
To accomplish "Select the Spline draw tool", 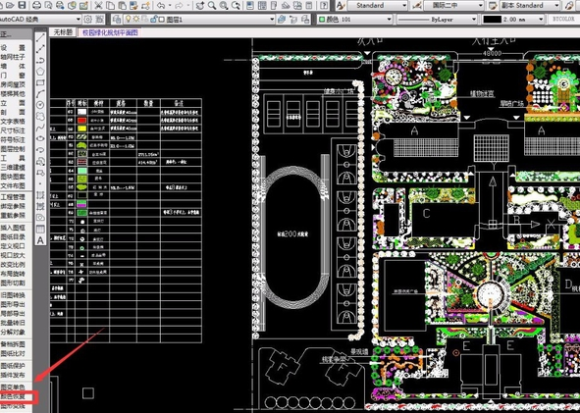I will click(x=40, y=128).
